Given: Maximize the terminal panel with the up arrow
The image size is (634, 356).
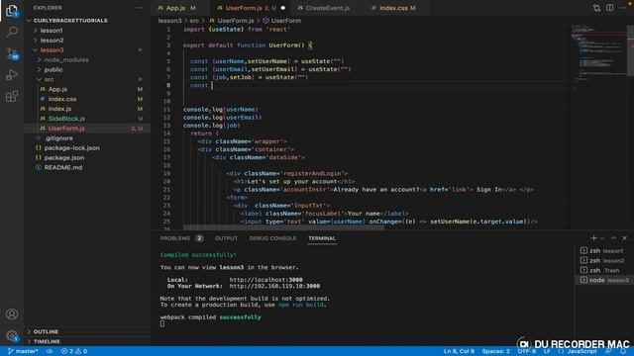Looking at the screenshot, I should click(613, 238).
